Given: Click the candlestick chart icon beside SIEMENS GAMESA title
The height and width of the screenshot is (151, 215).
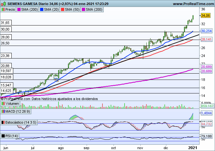Looking at the screenshot, I should click(x=3, y=4).
